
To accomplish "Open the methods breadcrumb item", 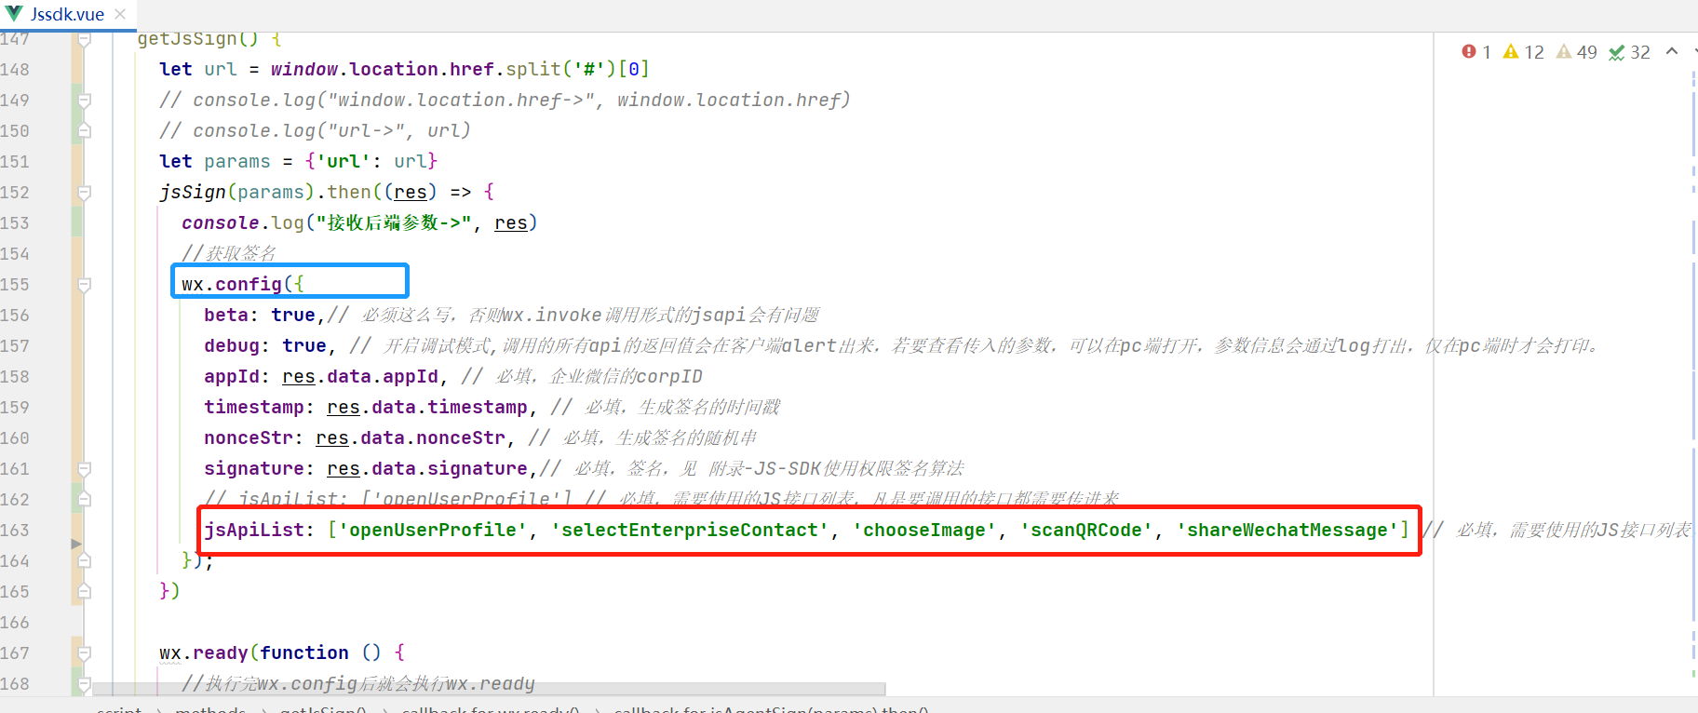I will click(210, 708).
